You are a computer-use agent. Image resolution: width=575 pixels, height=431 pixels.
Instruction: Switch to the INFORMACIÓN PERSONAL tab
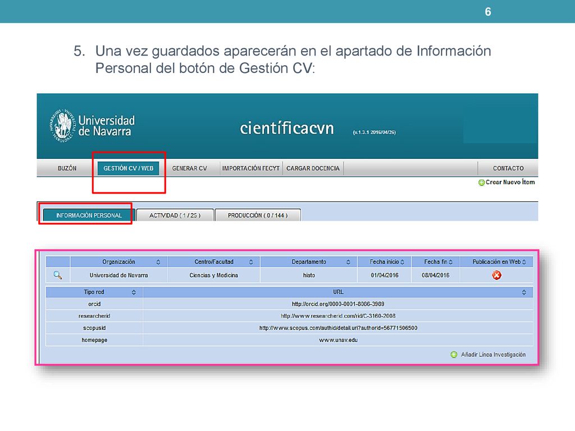point(89,215)
